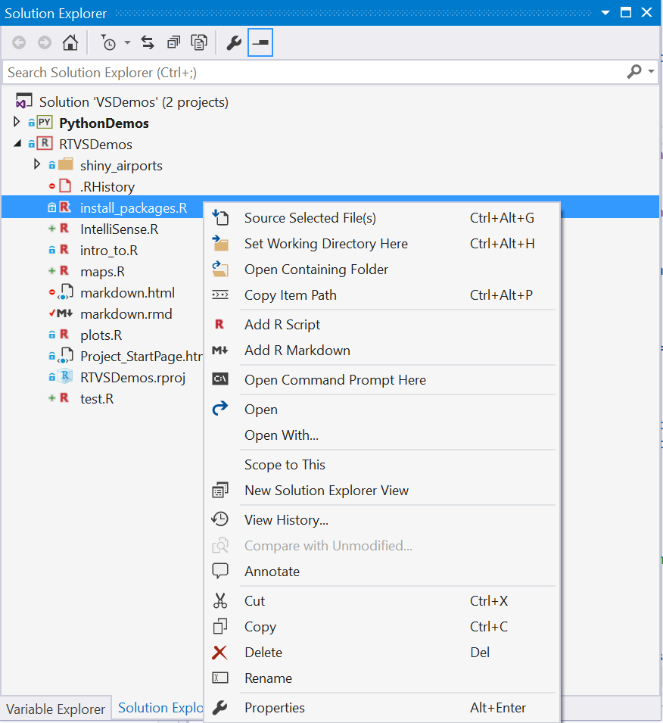Screen dimensions: 663x723
Task: Select the PythonDemos project
Action: [104, 123]
